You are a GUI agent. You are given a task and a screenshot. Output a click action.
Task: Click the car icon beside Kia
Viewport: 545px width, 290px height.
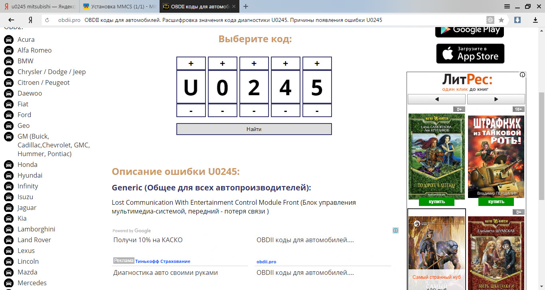[x=8, y=218]
